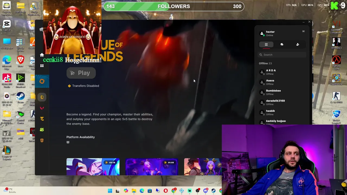Open Cs 1.6 OYNA desktop shortcut

point(336,98)
